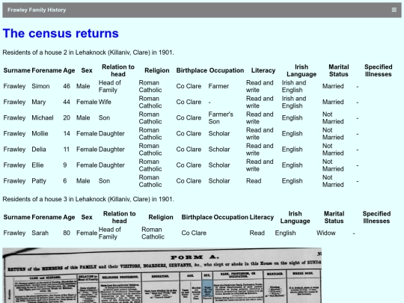Click Mary's age '44'

(67, 102)
